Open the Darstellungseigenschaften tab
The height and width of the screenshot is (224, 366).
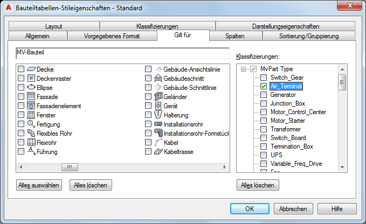coord(286,26)
